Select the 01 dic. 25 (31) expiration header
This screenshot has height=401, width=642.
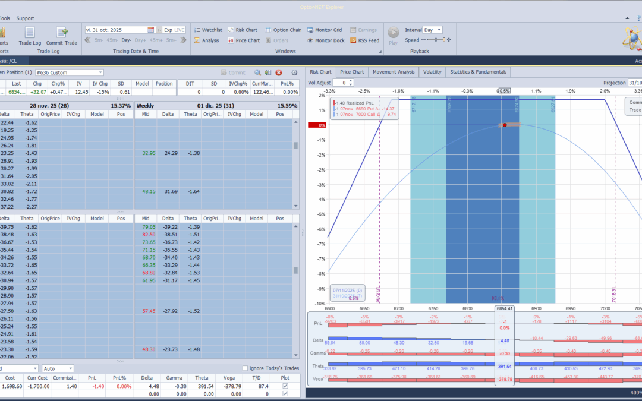coord(215,106)
